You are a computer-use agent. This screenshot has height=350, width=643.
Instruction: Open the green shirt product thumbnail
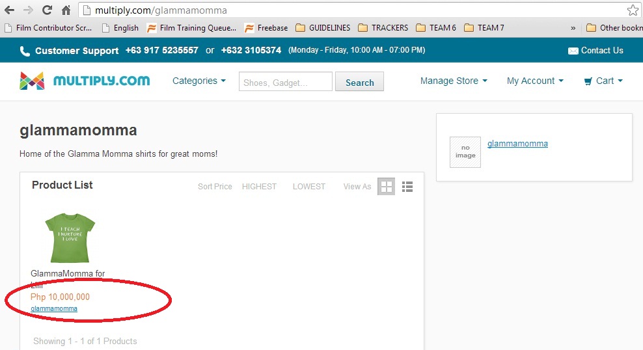tap(70, 237)
